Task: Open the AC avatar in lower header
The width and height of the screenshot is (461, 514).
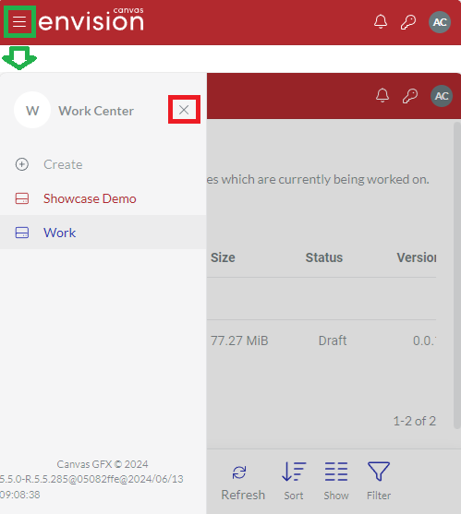Action: point(442,96)
